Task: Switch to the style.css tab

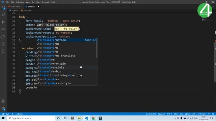Action: tap(30, 7)
